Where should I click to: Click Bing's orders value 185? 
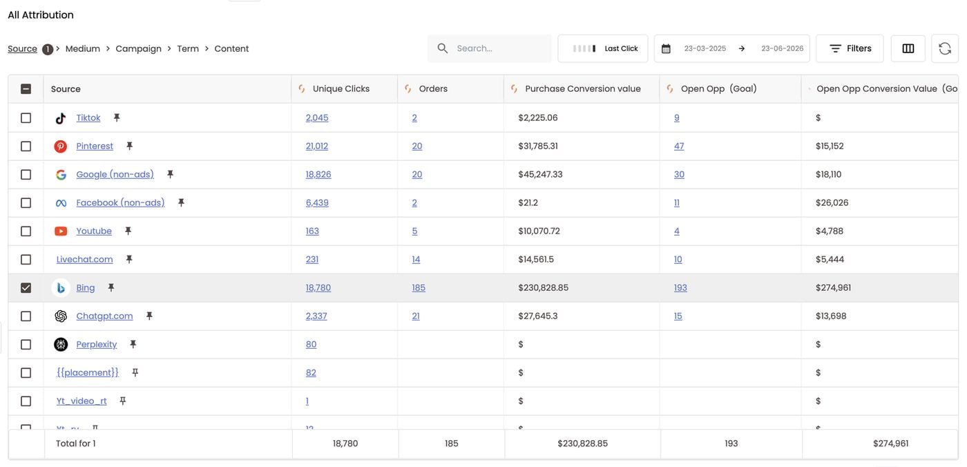pyautogui.click(x=419, y=287)
